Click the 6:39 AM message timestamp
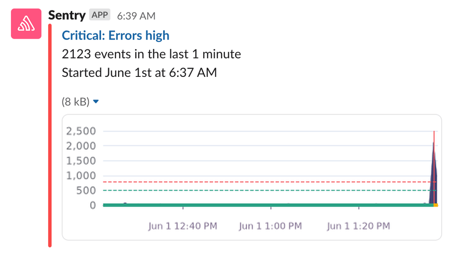The width and height of the screenshot is (470, 255). point(136,15)
